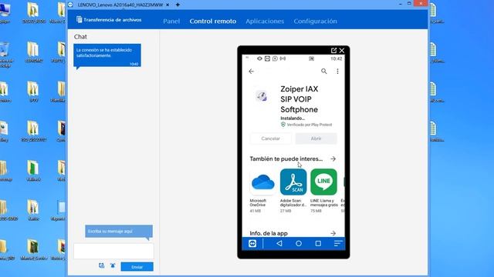Screen dimensions: 494x277
Task: Click the Verificado por Play Protect text
Action: (x=309, y=125)
